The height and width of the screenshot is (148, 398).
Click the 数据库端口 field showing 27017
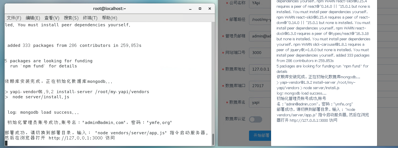click(x=260, y=86)
